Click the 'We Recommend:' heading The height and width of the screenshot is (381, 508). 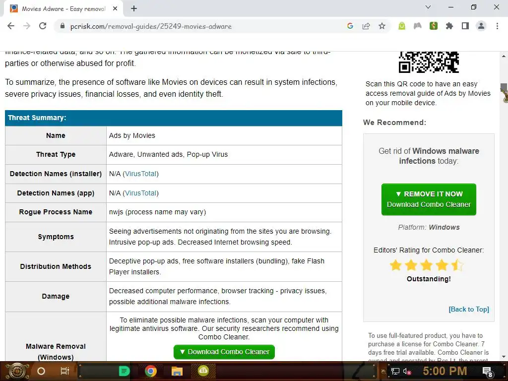(394, 123)
